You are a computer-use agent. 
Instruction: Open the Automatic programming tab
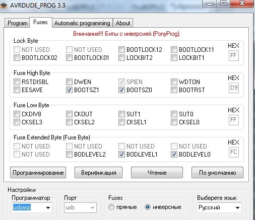point(82,23)
